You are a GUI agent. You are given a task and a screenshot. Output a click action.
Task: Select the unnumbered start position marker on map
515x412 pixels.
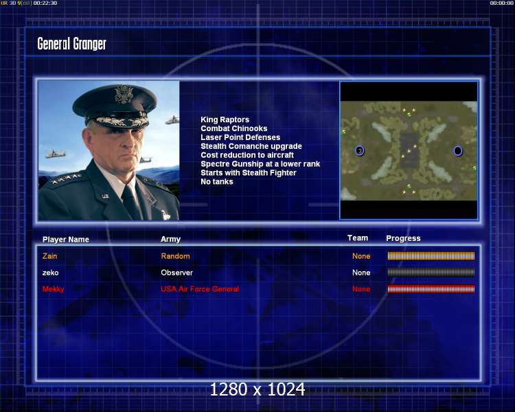point(457,151)
